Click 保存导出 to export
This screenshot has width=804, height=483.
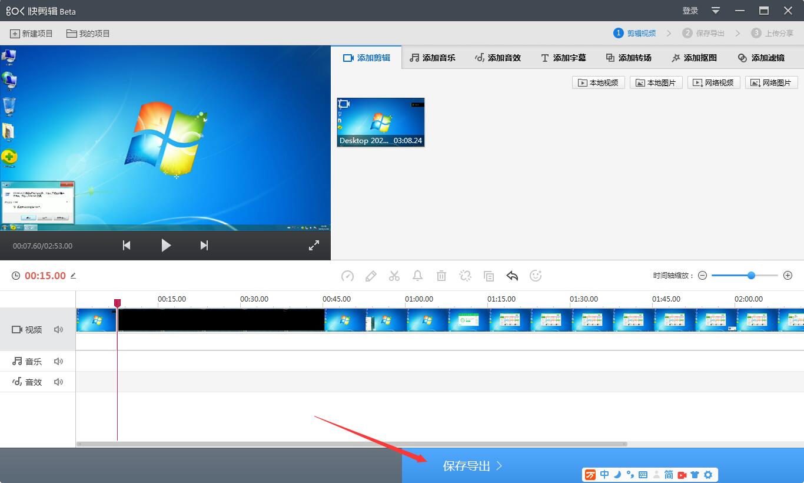click(473, 466)
